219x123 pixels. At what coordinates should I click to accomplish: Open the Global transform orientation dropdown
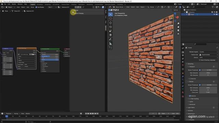[x=152, y=7]
